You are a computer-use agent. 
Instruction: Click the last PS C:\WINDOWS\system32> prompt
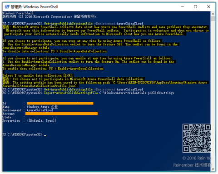click(x=23, y=134)
